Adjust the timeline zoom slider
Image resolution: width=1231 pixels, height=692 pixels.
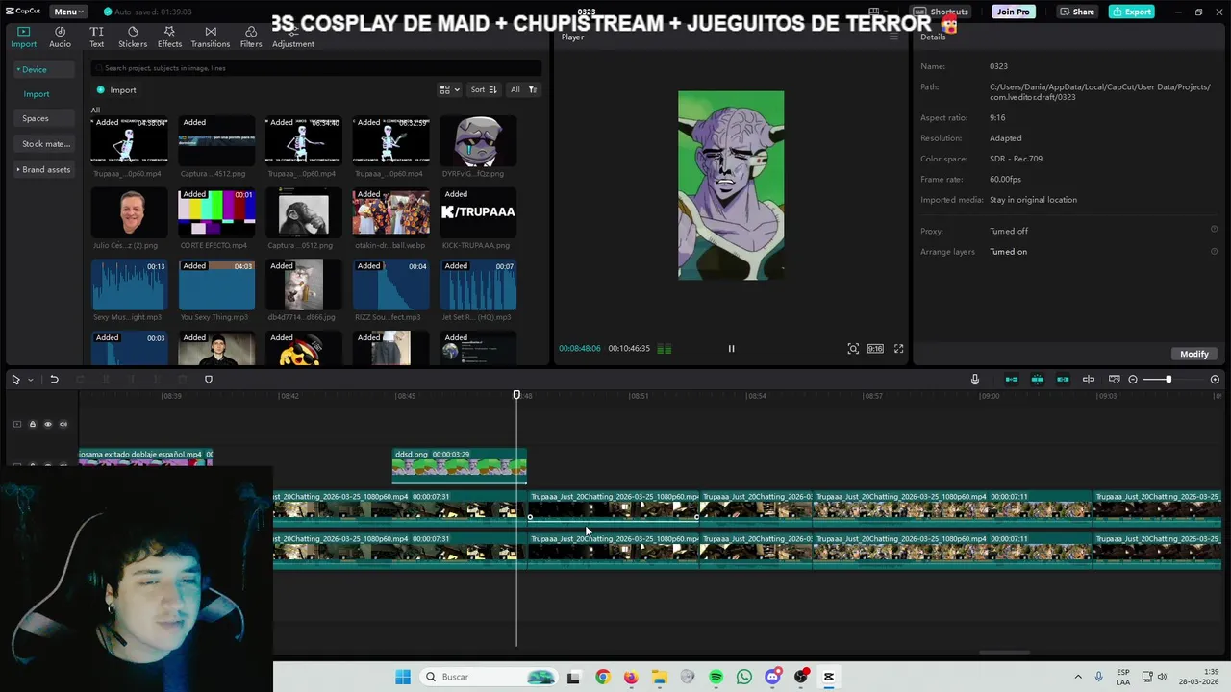click(x=1168, y=380)
